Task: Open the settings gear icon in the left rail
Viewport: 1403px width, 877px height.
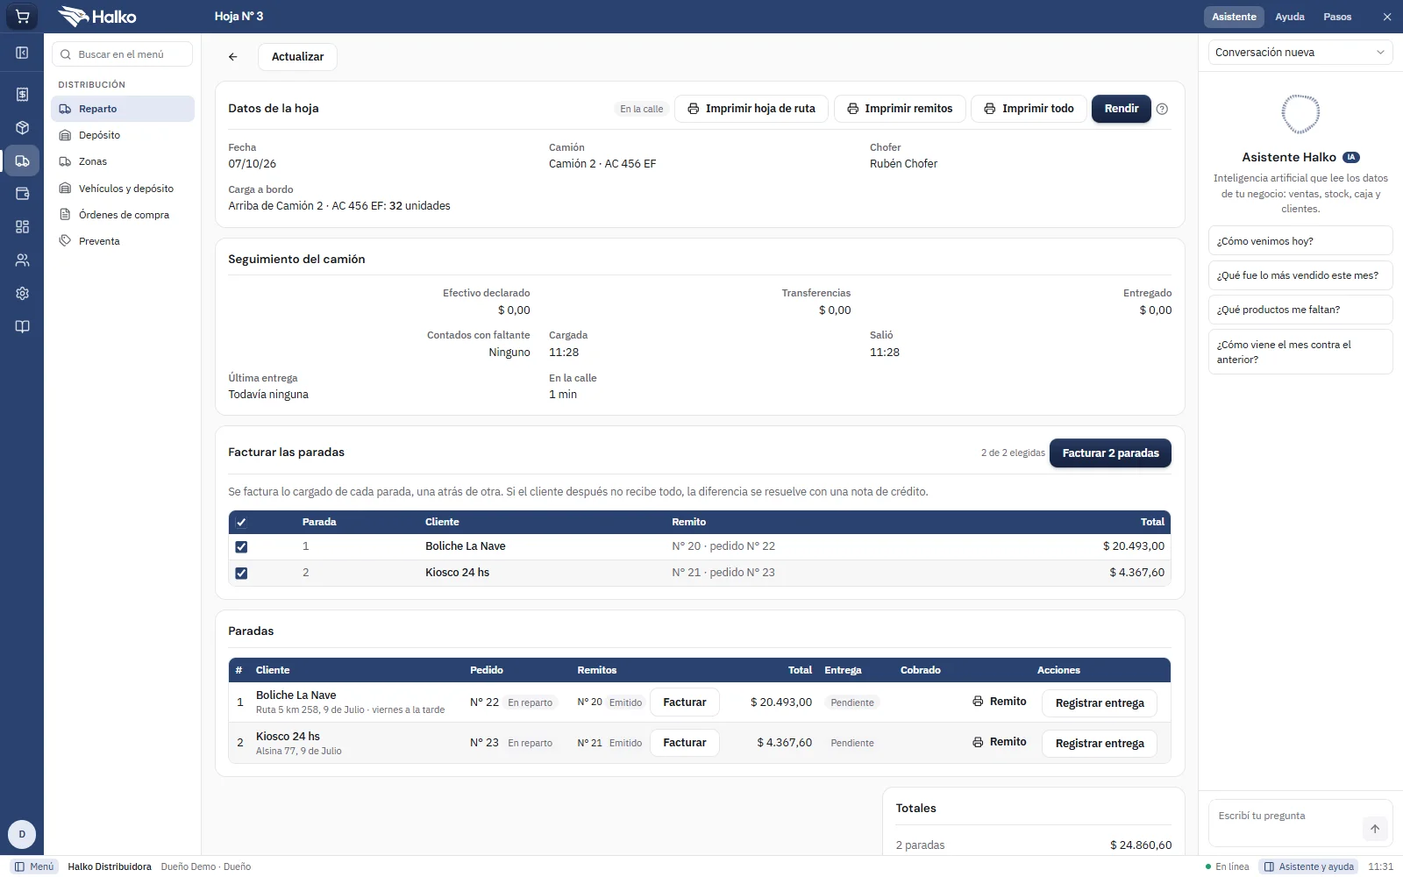Action: pyautogui.click(x=22, y=294)
